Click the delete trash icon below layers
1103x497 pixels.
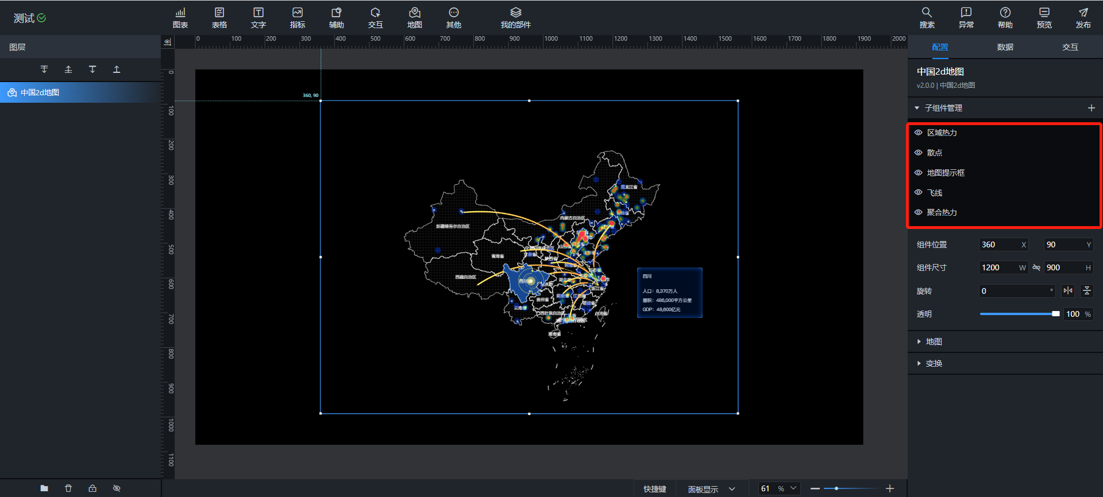(68, 488)
